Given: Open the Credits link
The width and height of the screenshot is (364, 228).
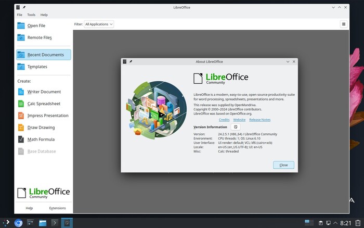Looking at the screenshot, I should point(224,120).
